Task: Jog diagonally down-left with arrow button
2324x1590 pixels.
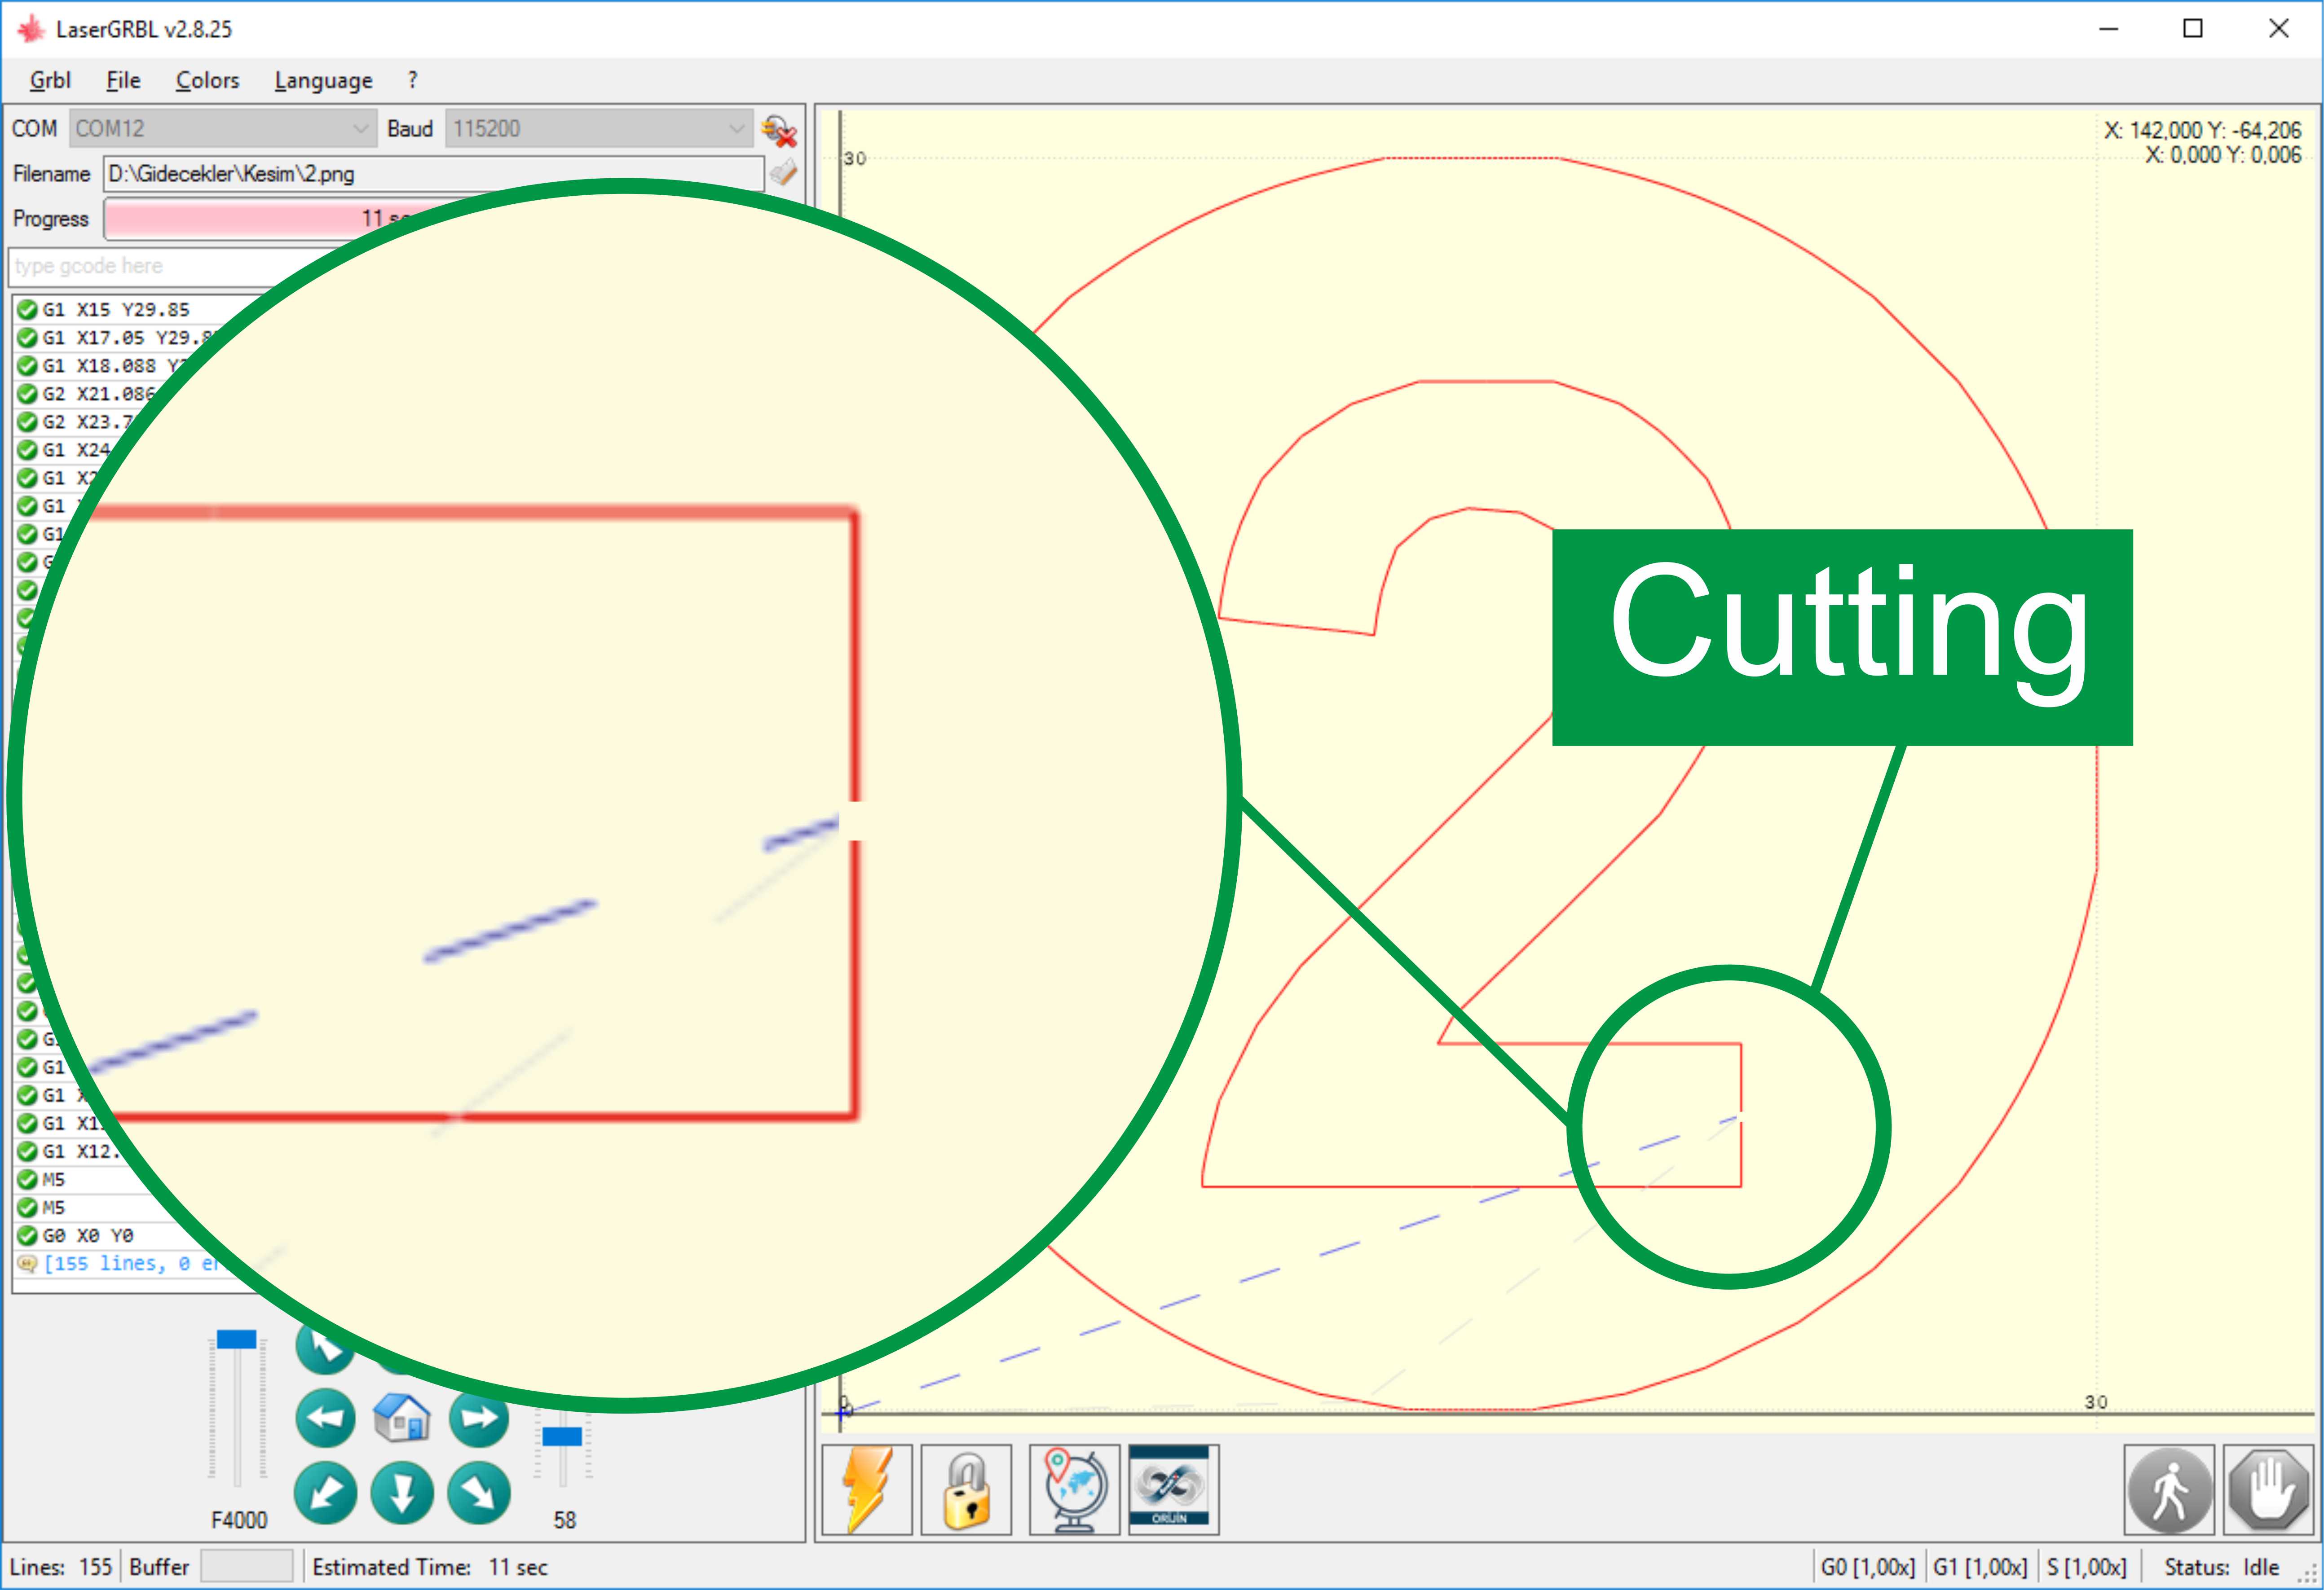Action: click(325, 1493)
